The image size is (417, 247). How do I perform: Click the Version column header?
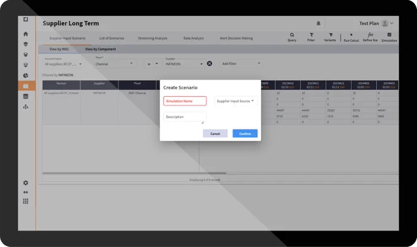click(x=61, y=85)
